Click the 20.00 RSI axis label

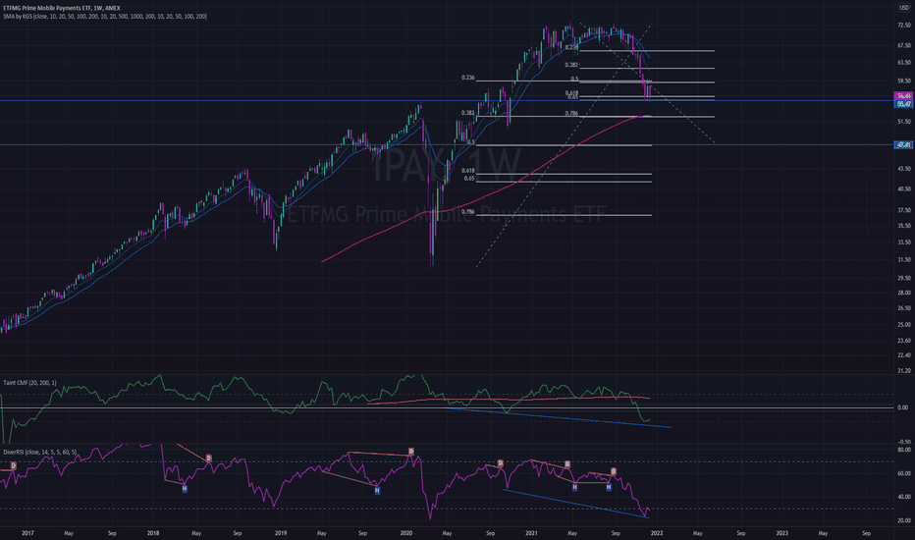point(904,520)
